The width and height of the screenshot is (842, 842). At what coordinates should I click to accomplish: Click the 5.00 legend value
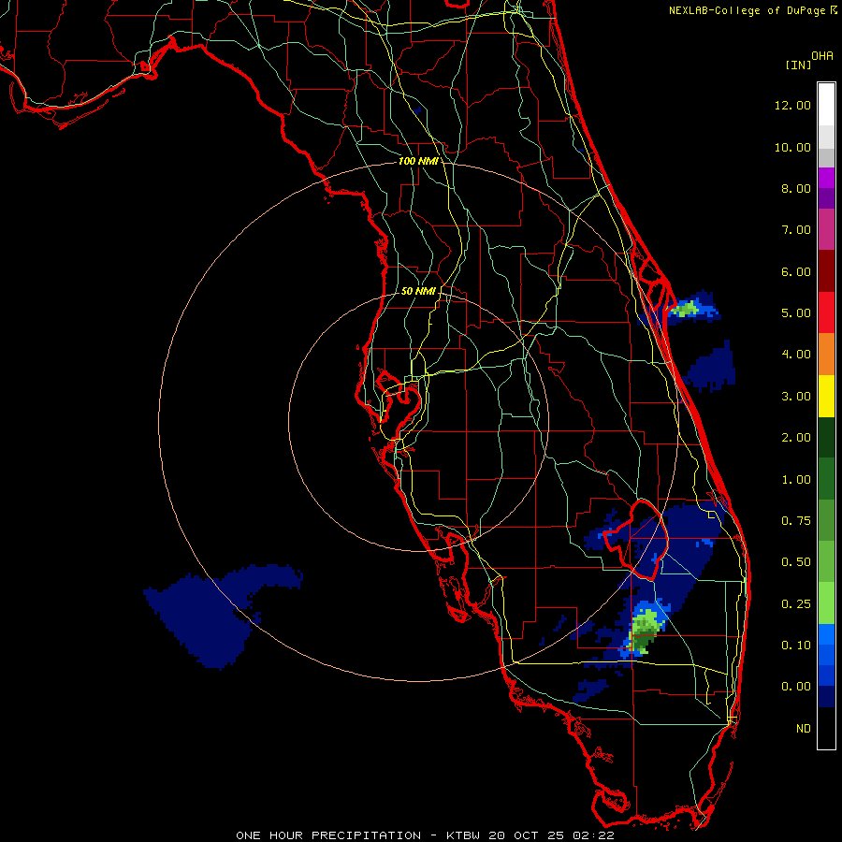tap(796, 313)
